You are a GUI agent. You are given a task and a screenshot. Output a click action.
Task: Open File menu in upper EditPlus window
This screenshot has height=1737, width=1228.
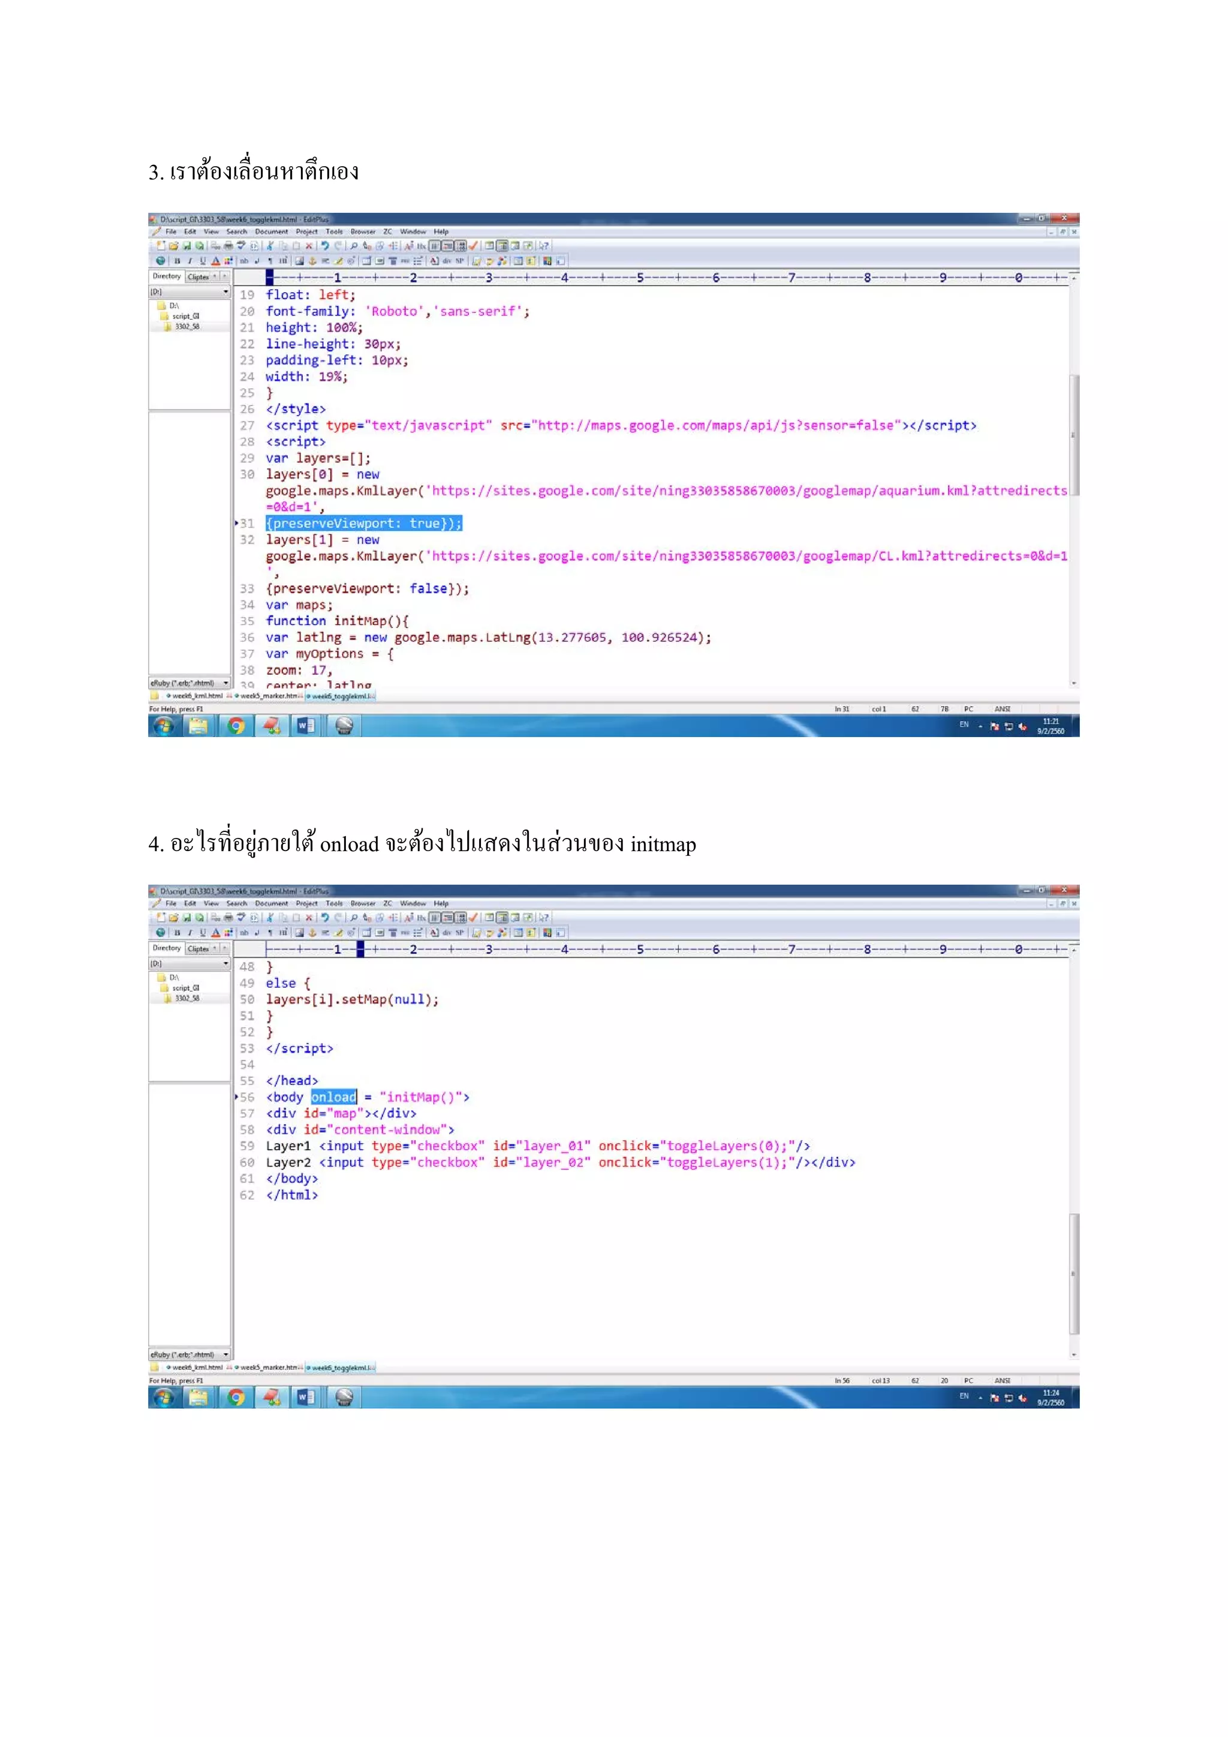coord(171,232)
